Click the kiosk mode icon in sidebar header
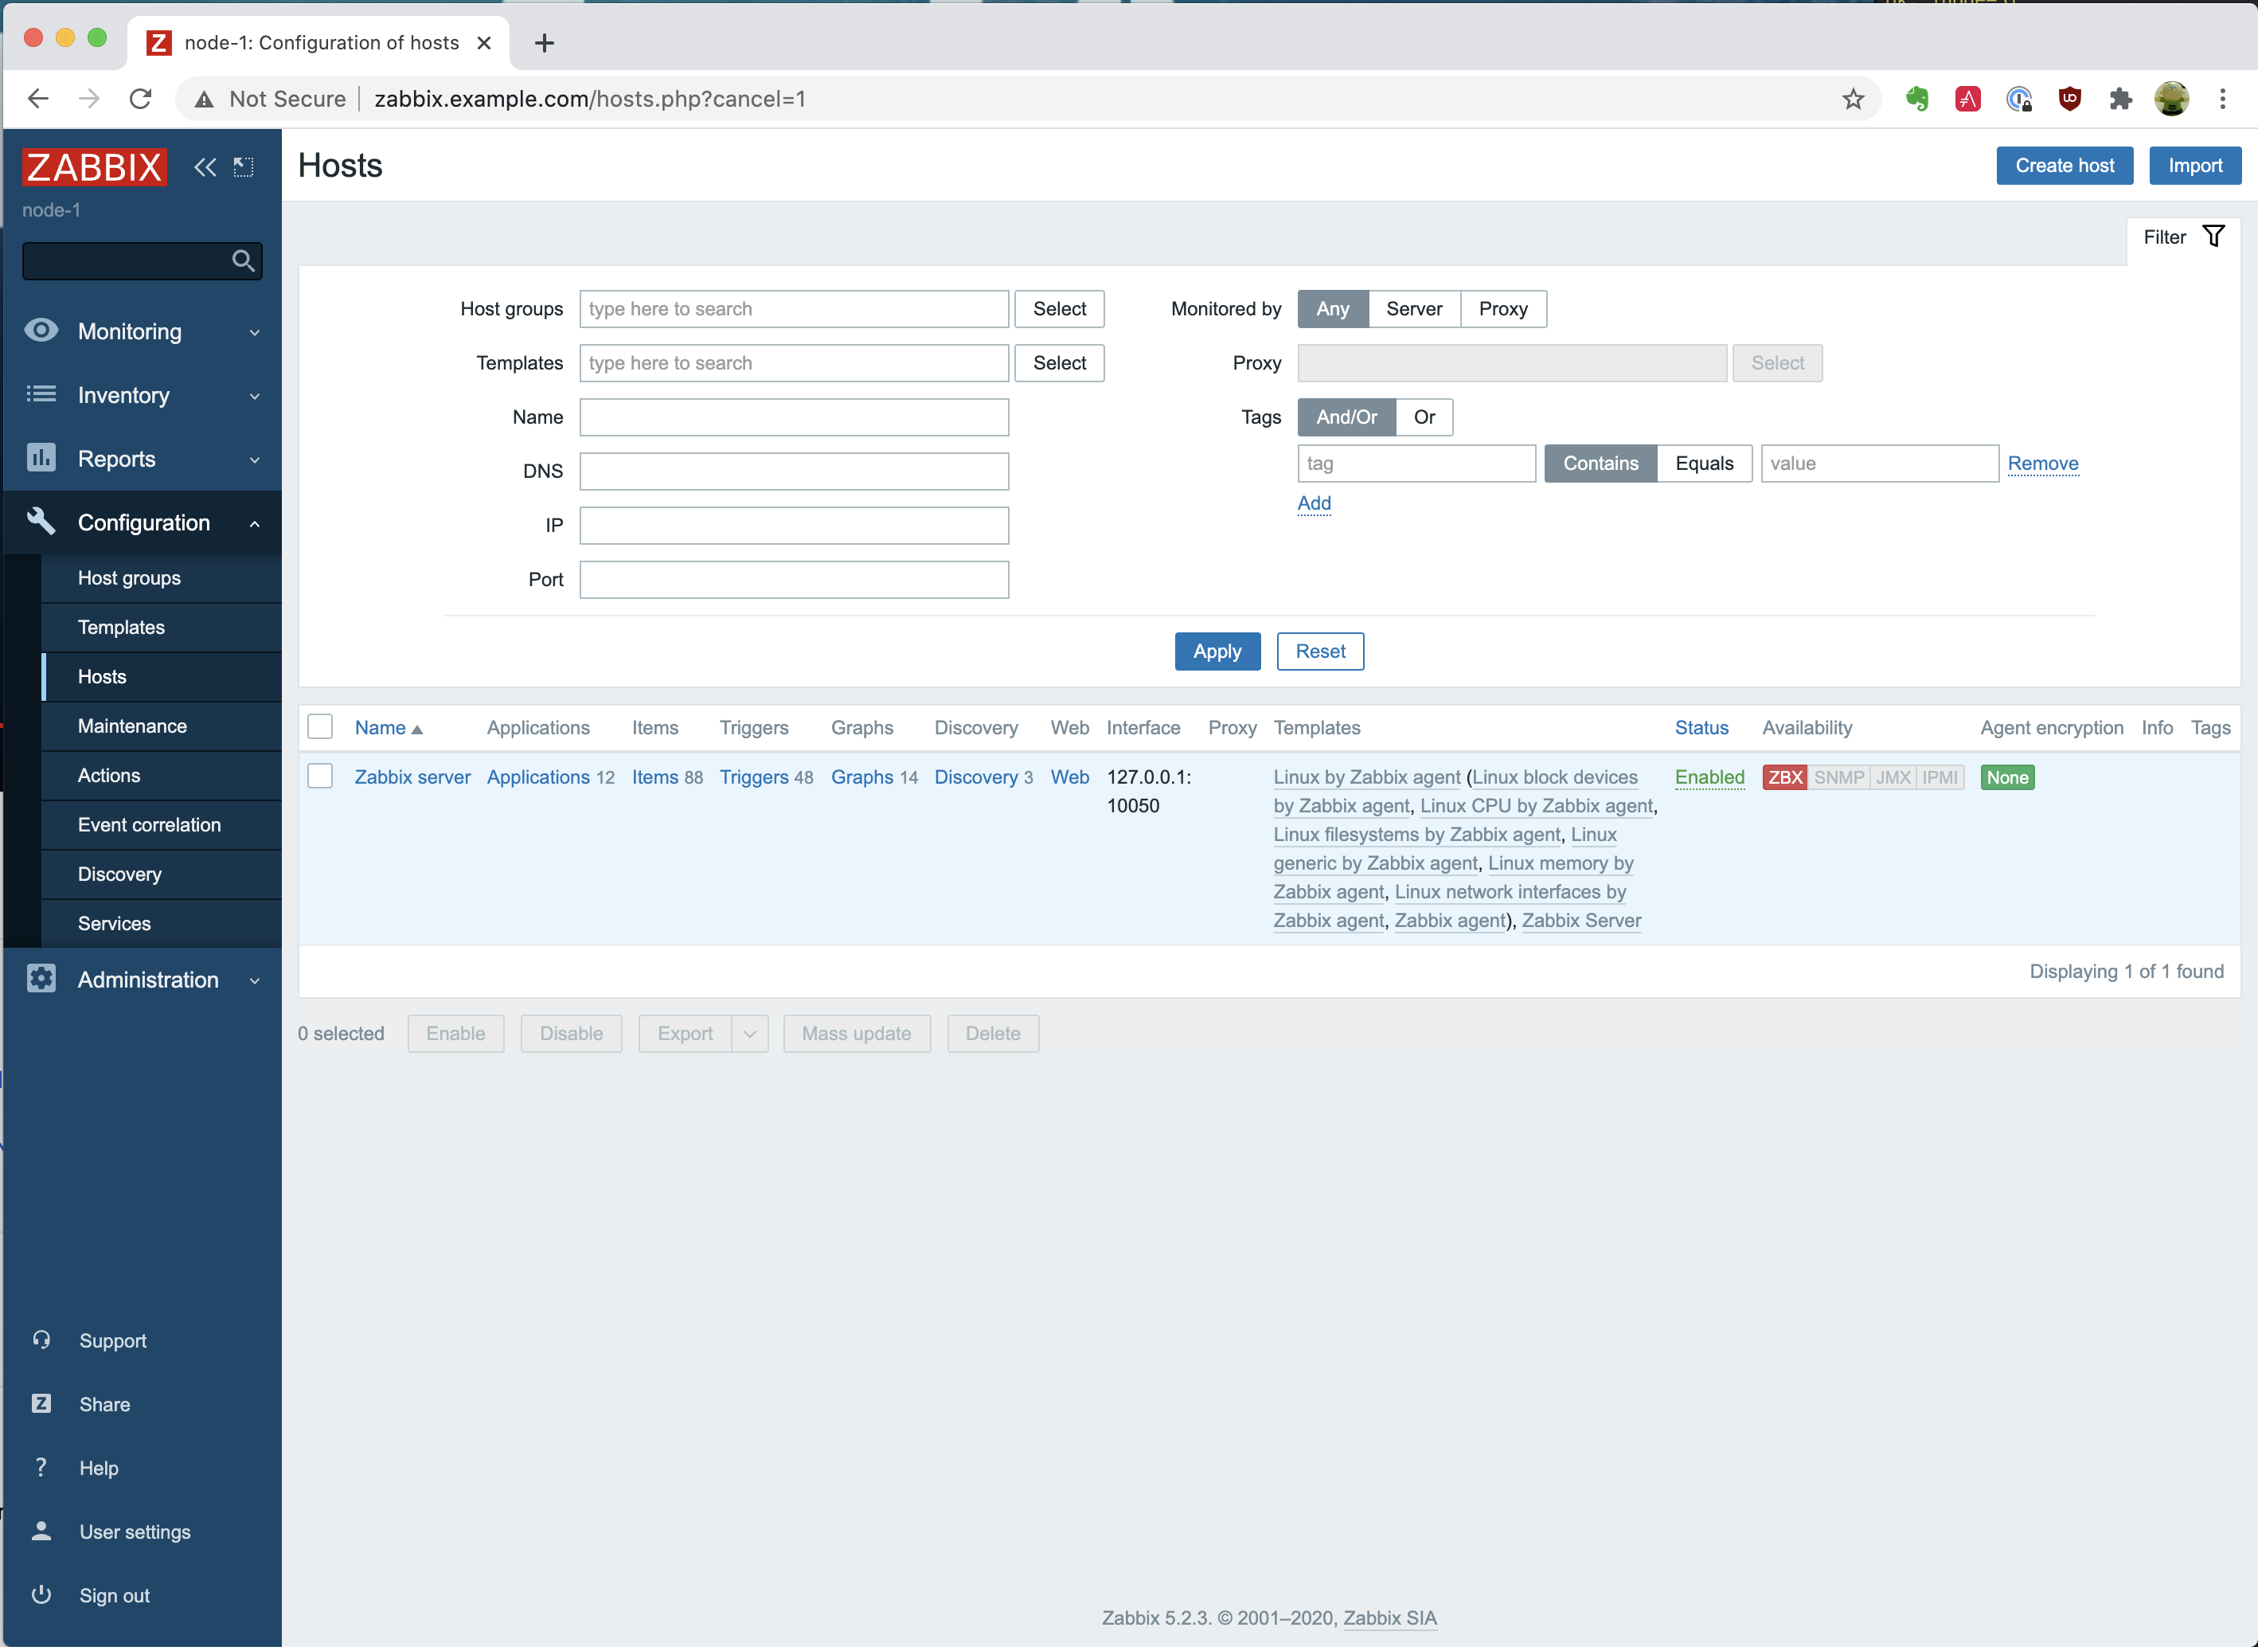The width and height of the screenshot is (2258, 1647). tap(244, 166)
